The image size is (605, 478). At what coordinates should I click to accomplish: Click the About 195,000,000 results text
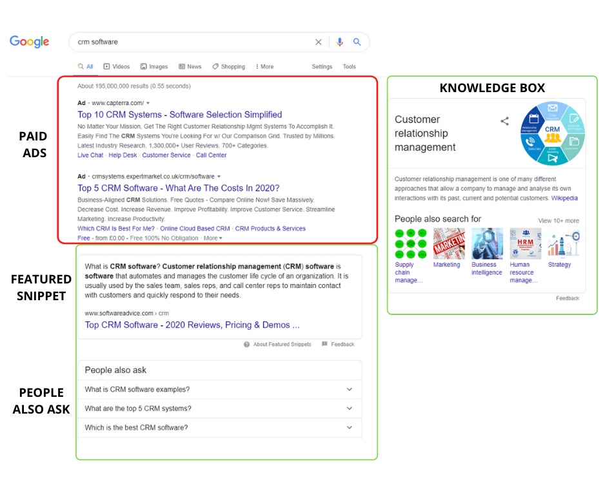click(x=134, y=86)
